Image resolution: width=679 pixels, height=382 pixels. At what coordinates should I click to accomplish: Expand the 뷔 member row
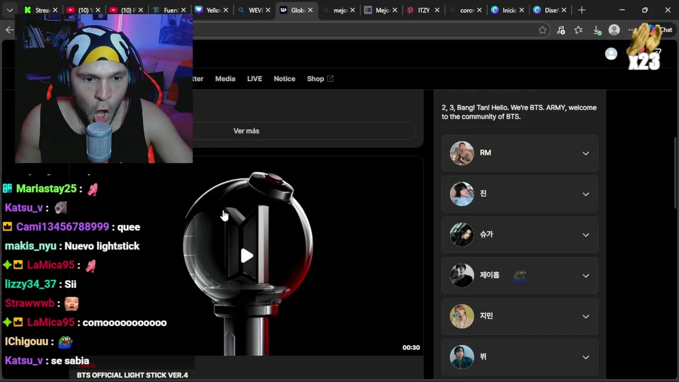[520, 357]
